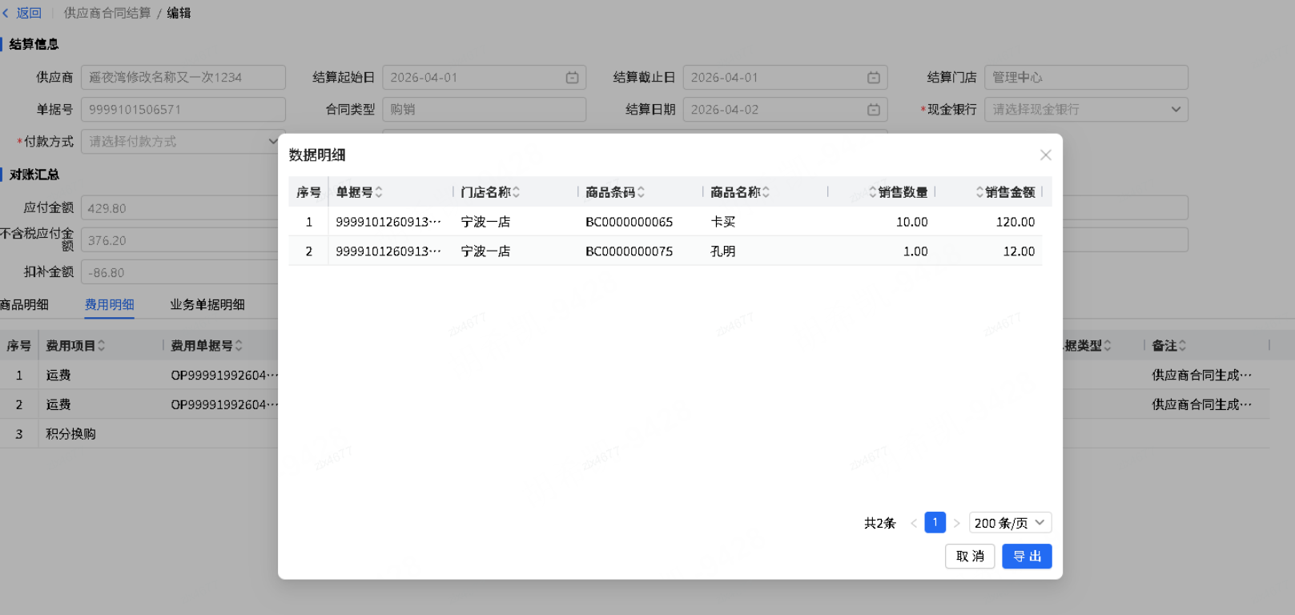Image resolution: width=1295 pixels, height=615 pixels.
Task: Sort by 门店名称 column
Action: (x=517, y=192)
